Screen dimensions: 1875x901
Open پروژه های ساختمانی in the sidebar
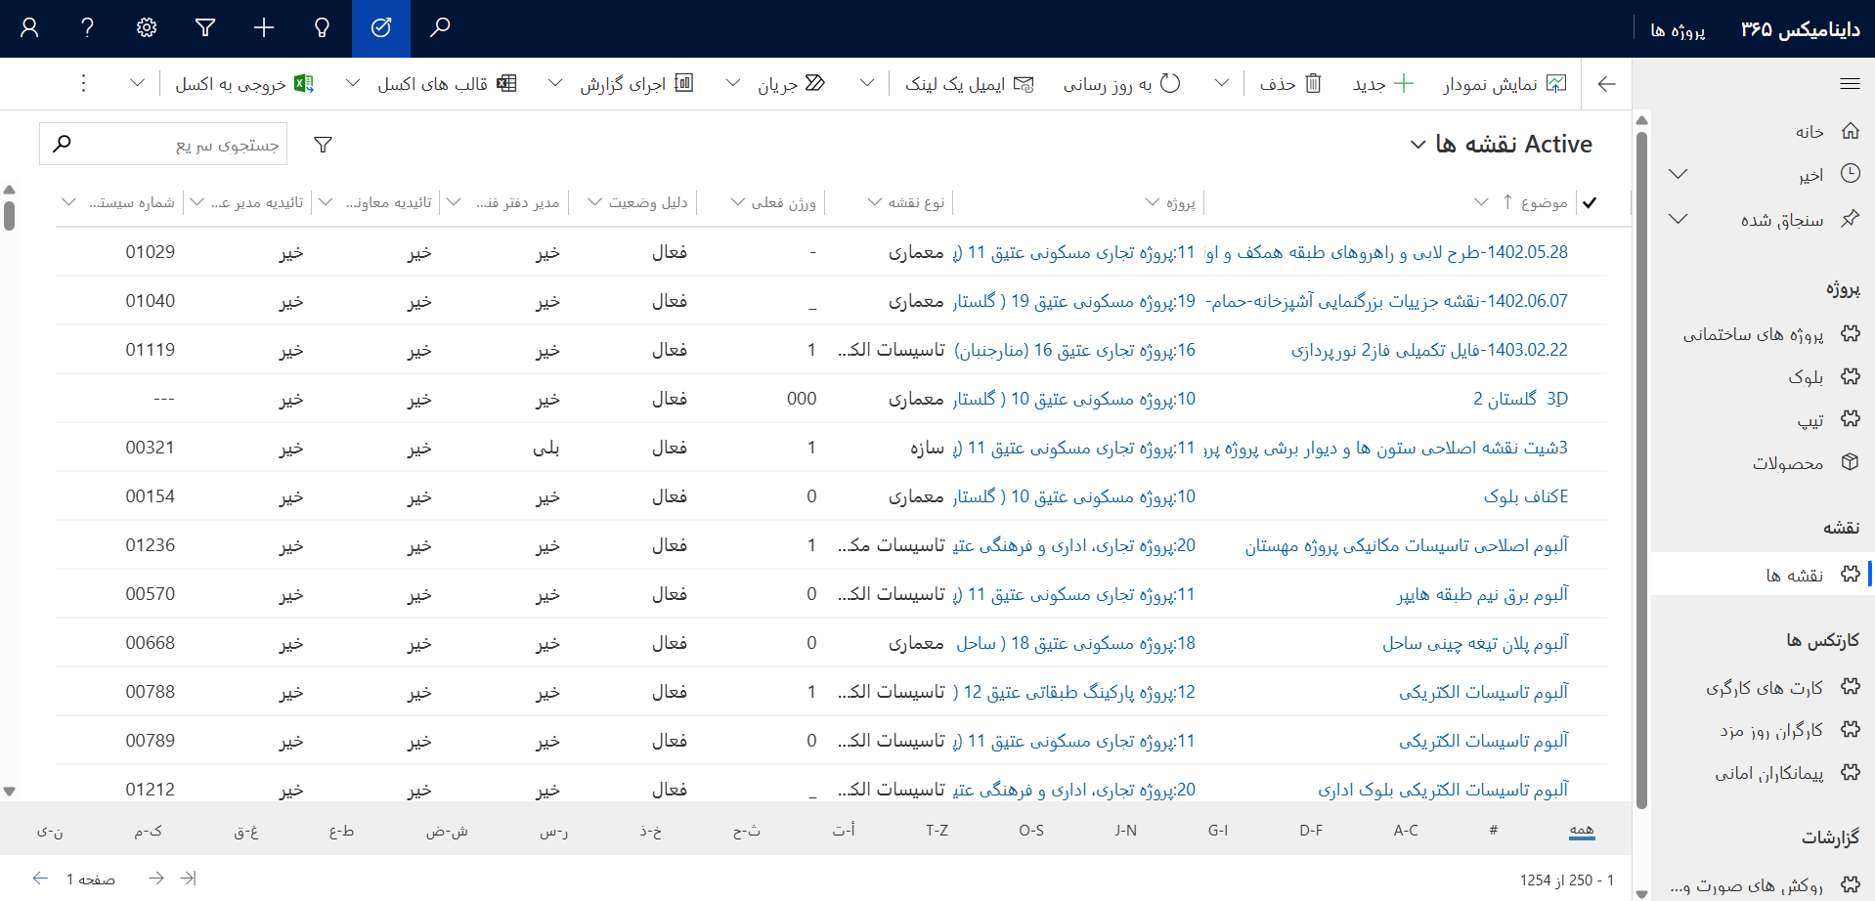coord(1753,334)
